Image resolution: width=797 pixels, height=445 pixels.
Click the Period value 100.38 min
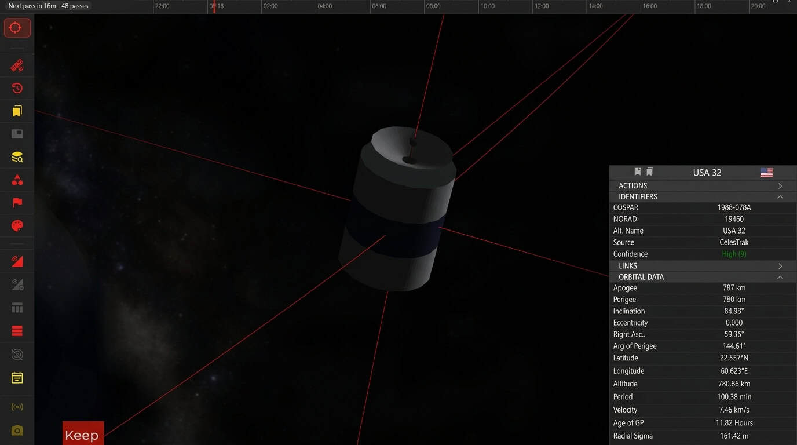tap(734, 397)
